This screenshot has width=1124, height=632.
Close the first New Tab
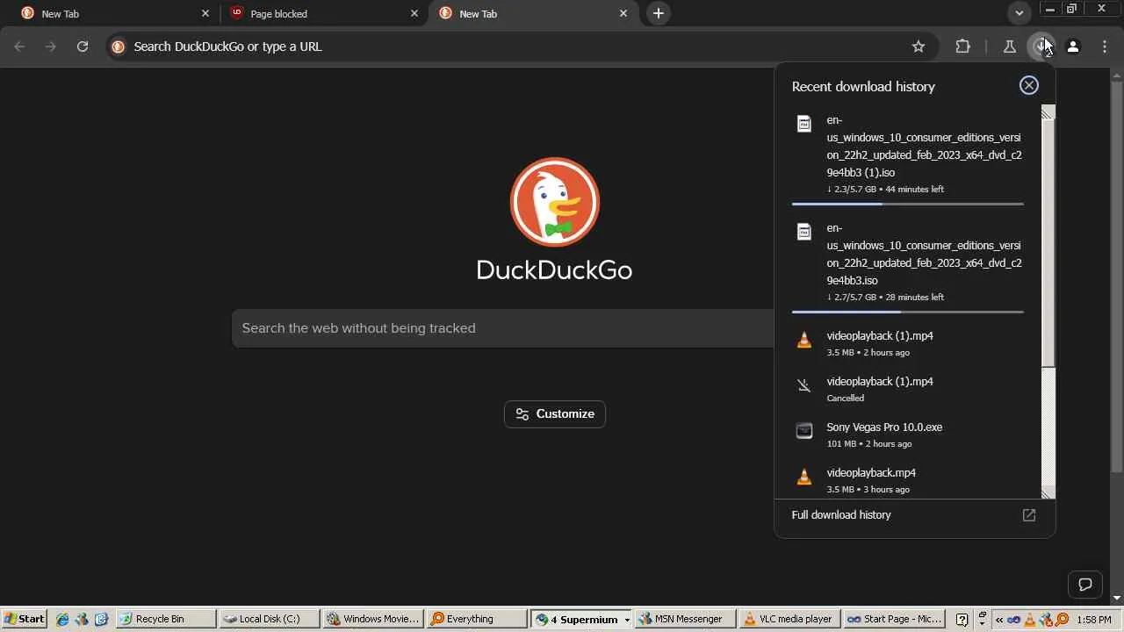point(205,13)
